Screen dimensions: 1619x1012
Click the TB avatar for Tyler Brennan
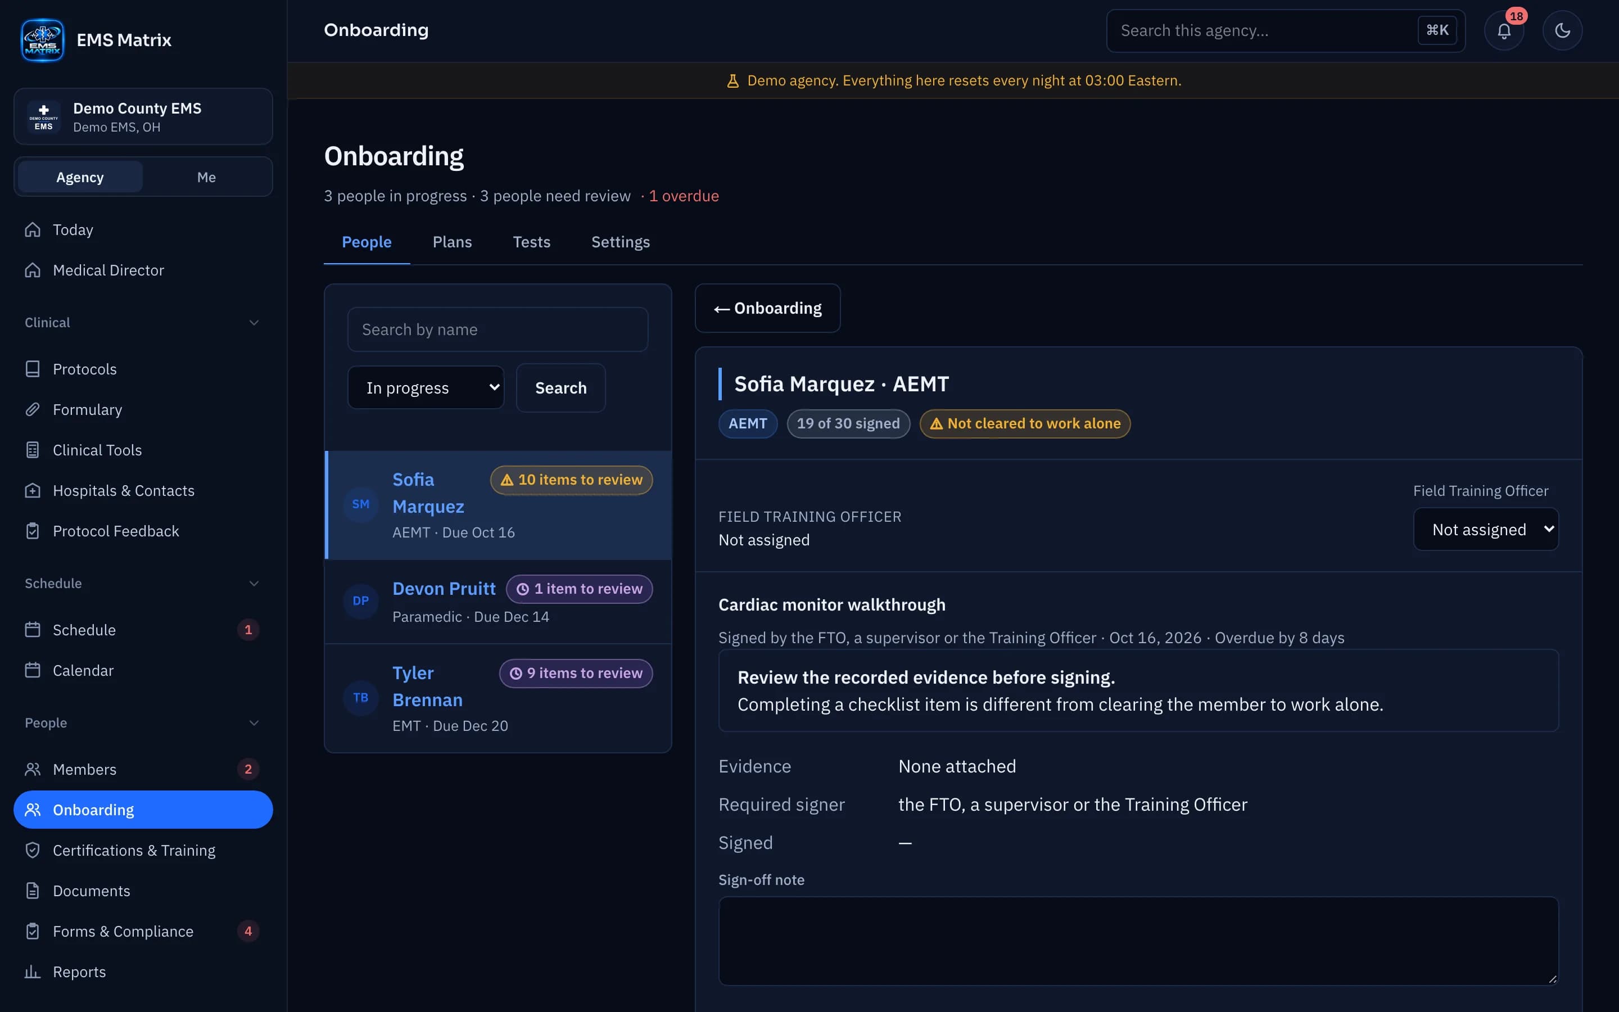click(360, 698)
